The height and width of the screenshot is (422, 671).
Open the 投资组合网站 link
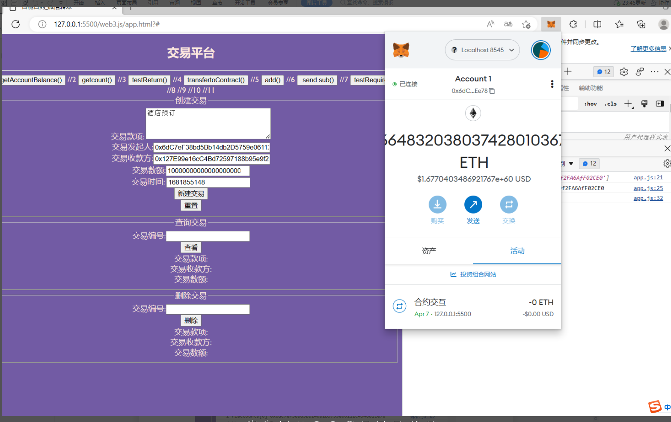coord(473,274)
